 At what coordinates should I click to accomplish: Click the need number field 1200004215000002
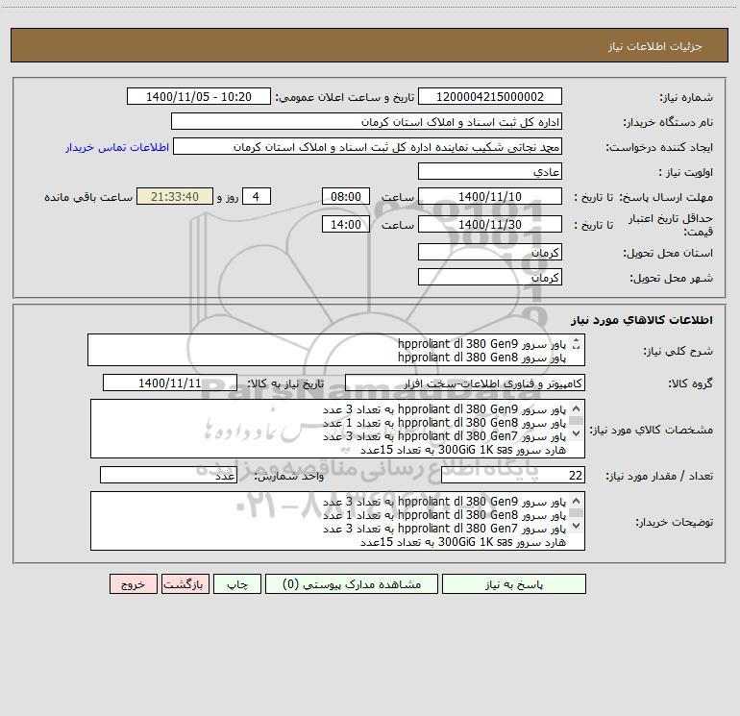tap(490, 96)
